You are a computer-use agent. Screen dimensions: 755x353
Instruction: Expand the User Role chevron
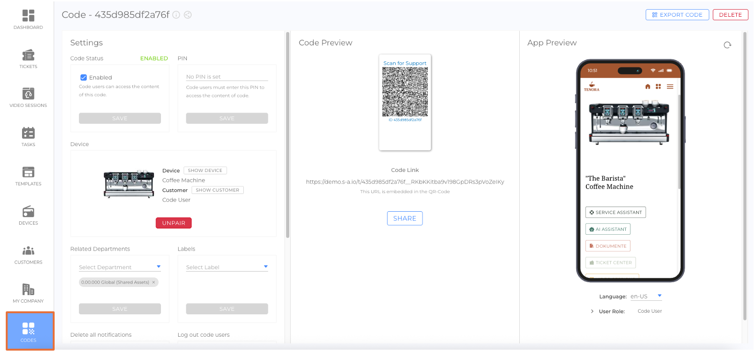[592, 311]
